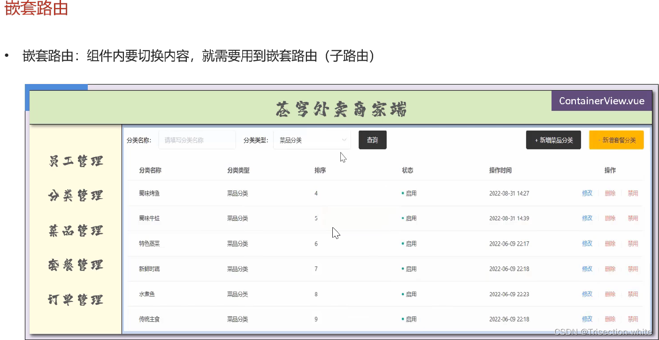Open 订单管理 in the sidebar
The height and width of the screenshot is (340, 659).
pos(76,300)
